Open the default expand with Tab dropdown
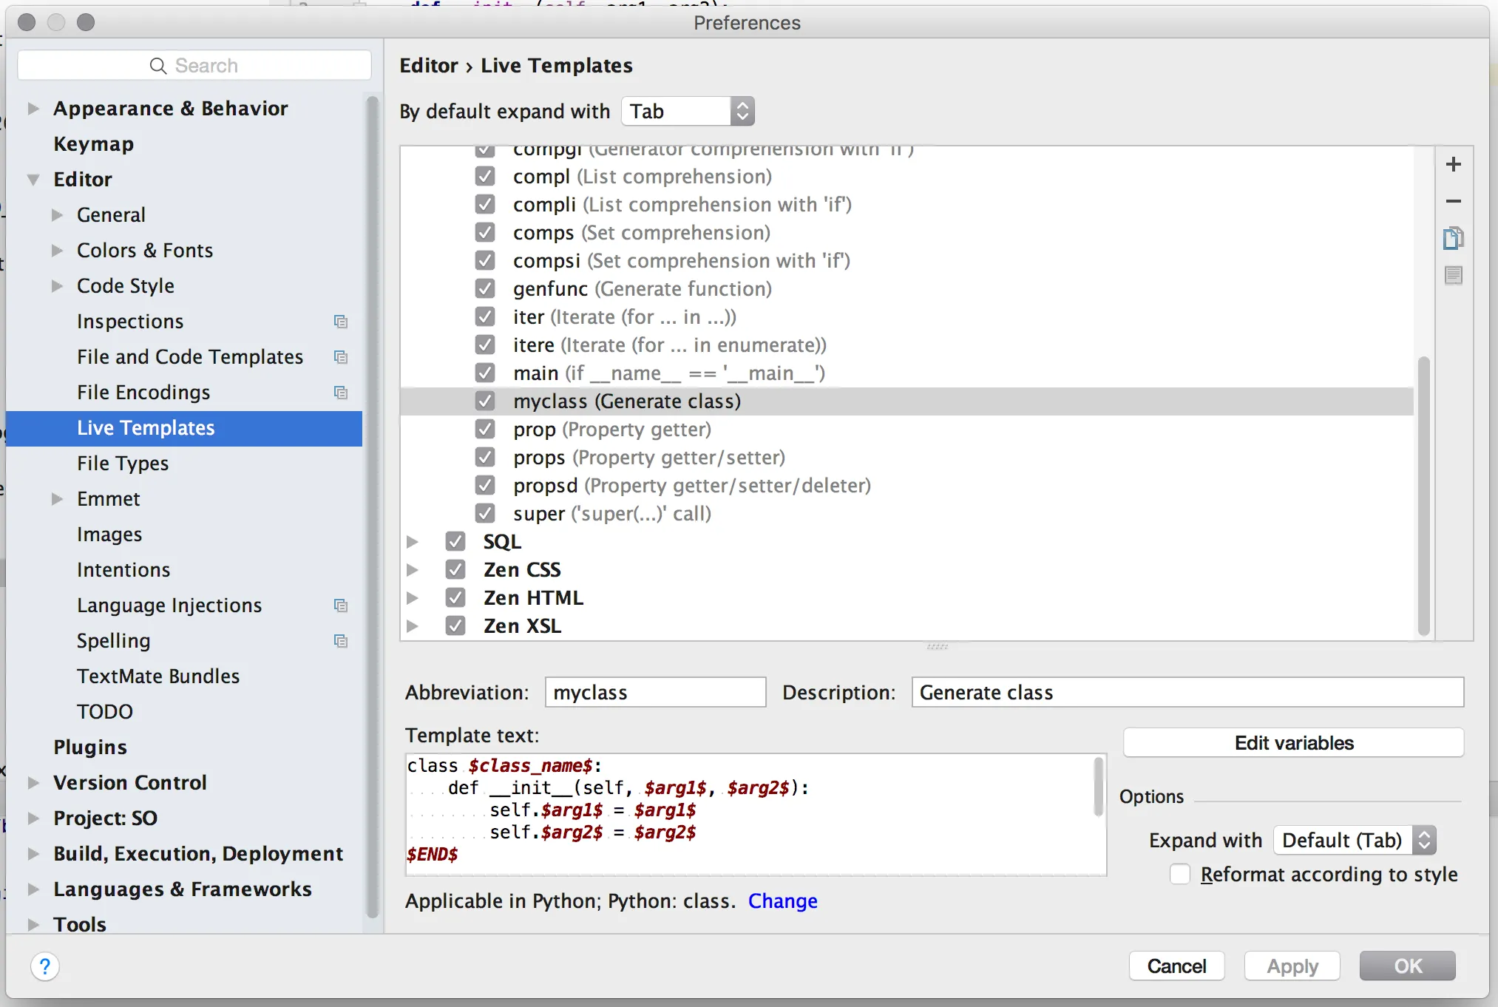Image resolution: width=1498 pixels, height=1007 pixels. (688, 112)
